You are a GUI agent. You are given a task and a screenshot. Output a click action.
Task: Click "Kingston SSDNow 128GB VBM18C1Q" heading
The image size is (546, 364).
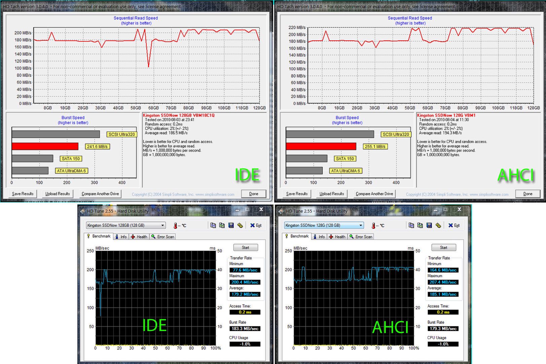(x=179, y=115)
